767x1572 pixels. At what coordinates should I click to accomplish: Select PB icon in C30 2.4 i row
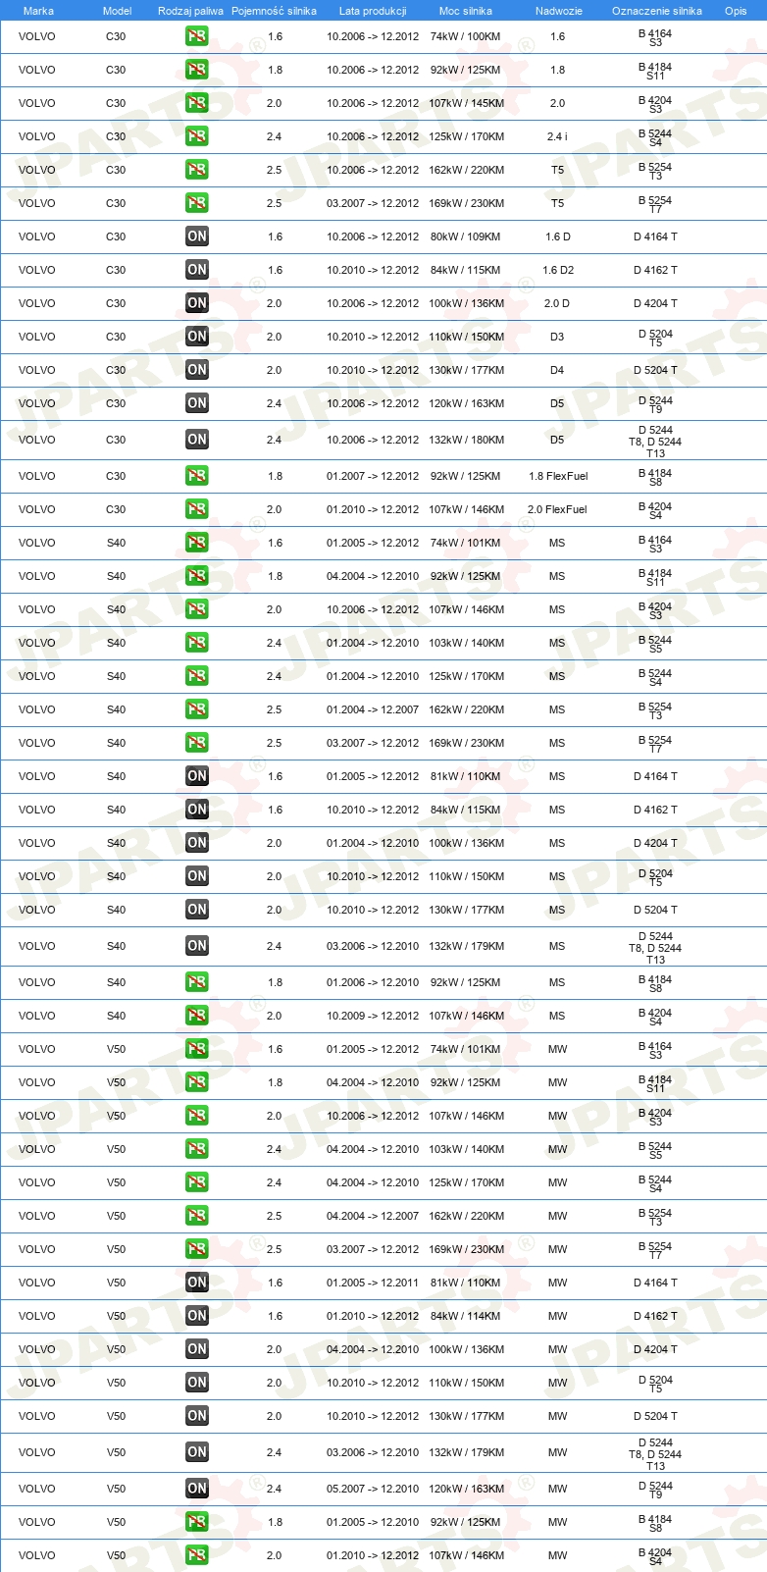pos(197,136)
